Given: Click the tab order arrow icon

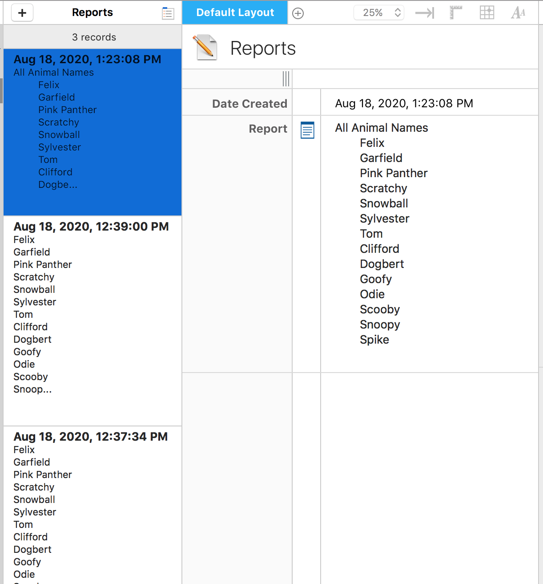Looking at the screenshot, I should 424,13.
